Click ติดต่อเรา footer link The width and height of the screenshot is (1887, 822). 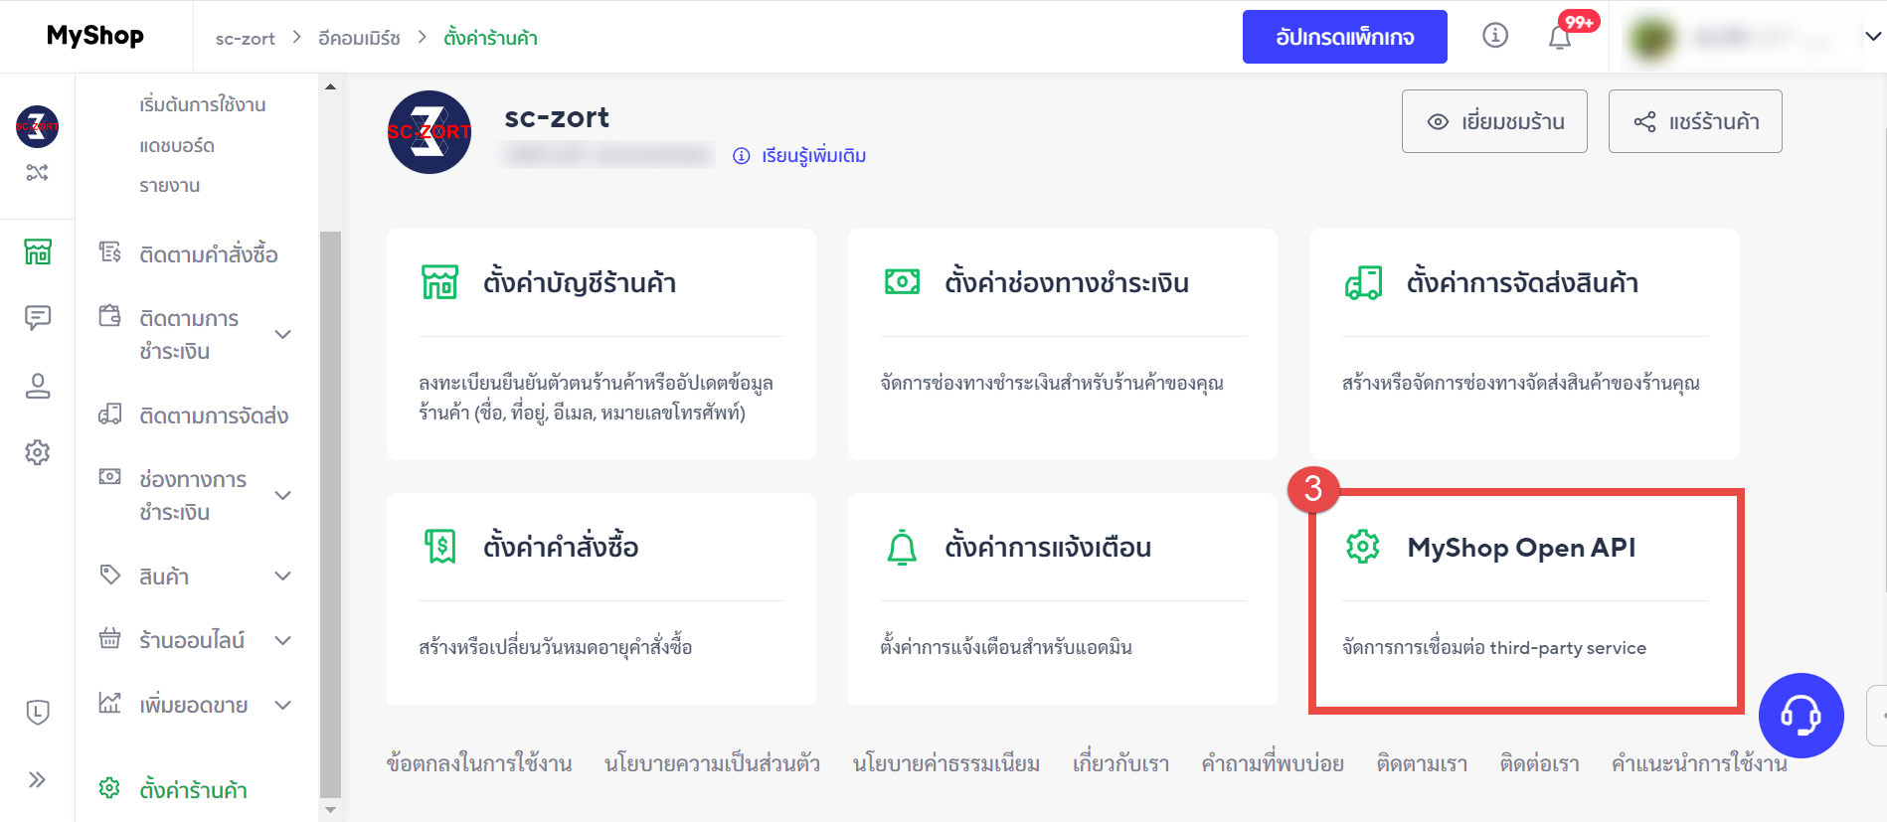(1539, 763)
